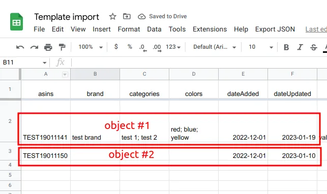
Task: Open column A header dropdown arrow
Action: (65, 74)
